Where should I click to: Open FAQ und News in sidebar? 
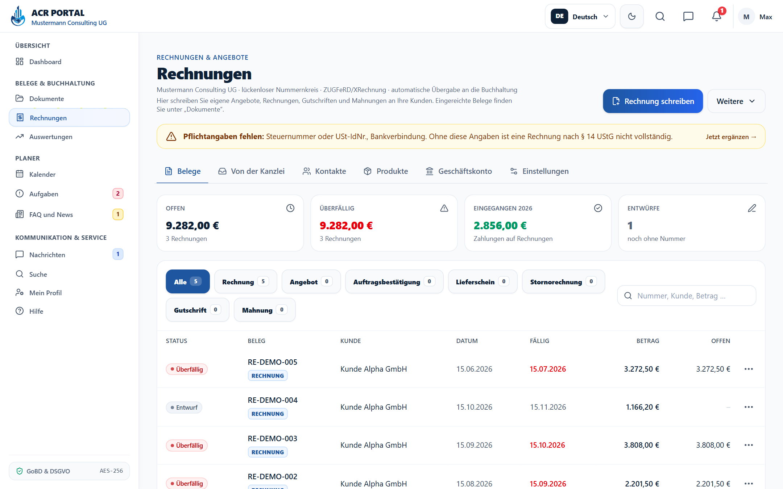point(69,214)
